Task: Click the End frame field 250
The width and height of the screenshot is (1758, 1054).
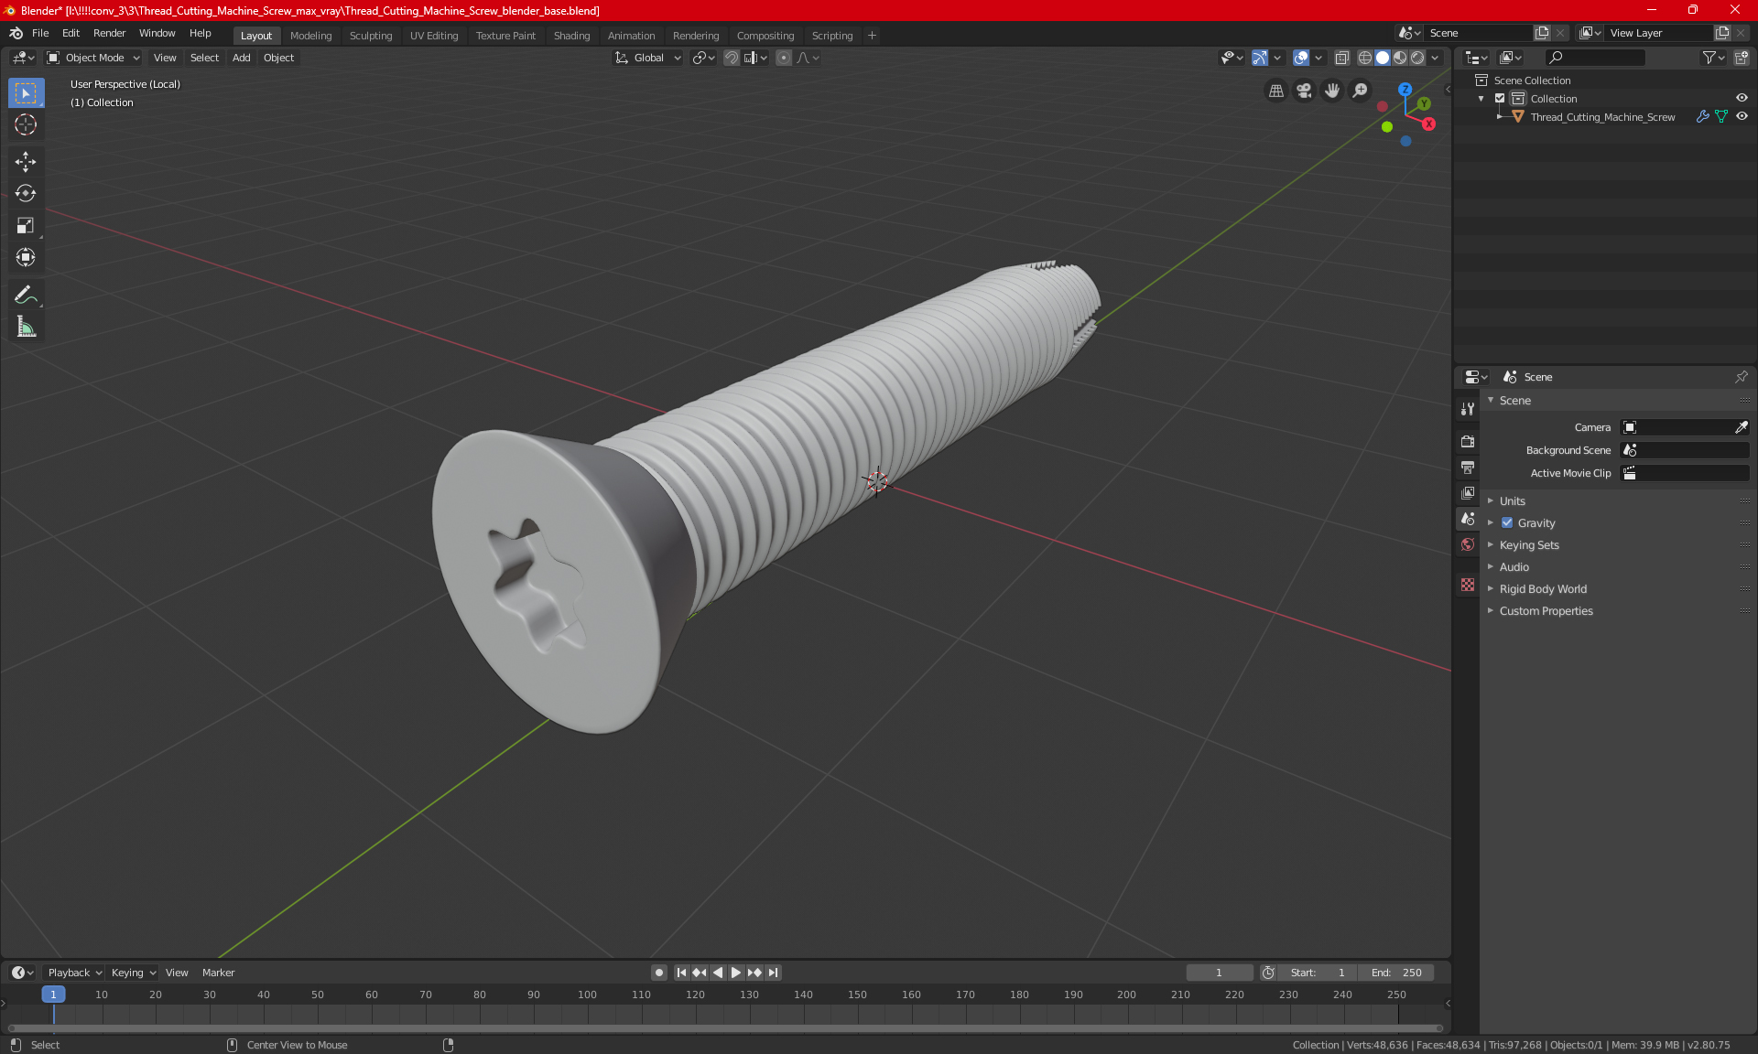Action: pos(1395,973)
